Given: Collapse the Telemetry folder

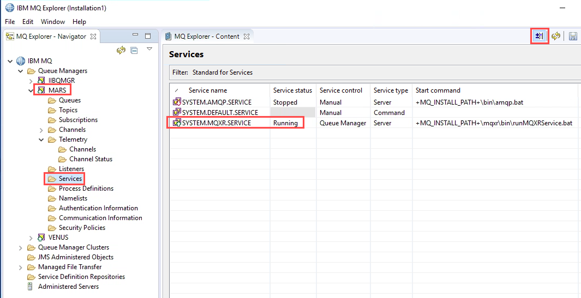Looking at the screenshot, I should (x=41, y=139).
